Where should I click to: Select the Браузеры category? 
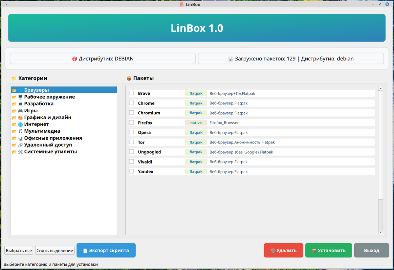tap(64, 90)
